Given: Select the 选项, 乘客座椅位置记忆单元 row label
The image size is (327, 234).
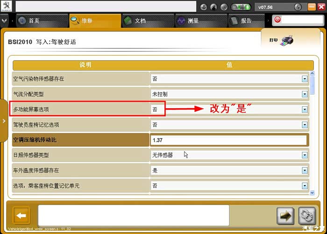Looking at the screenshot, I should pos(46,186).
